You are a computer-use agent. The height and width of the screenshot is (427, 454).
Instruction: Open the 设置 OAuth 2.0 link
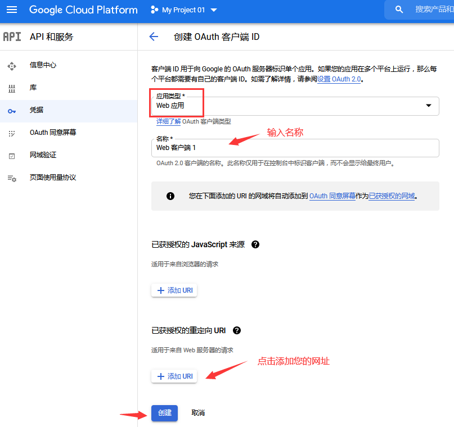tap(339, 79)
